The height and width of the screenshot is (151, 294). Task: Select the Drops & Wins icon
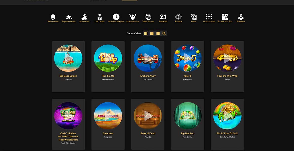click(133, 17)
